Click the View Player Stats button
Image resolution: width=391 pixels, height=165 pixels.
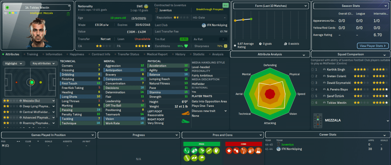point(373,46)
